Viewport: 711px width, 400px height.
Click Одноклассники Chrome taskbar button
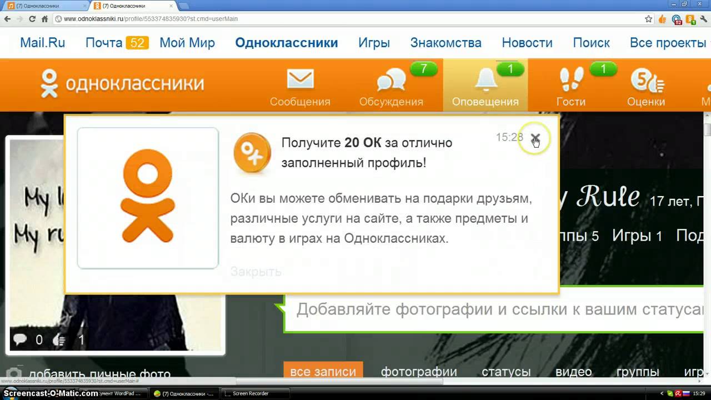pos(184,393)
